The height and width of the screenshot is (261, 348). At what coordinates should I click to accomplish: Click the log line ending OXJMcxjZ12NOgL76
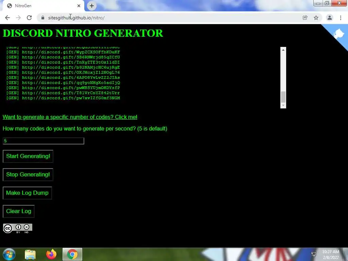[63, 73]
